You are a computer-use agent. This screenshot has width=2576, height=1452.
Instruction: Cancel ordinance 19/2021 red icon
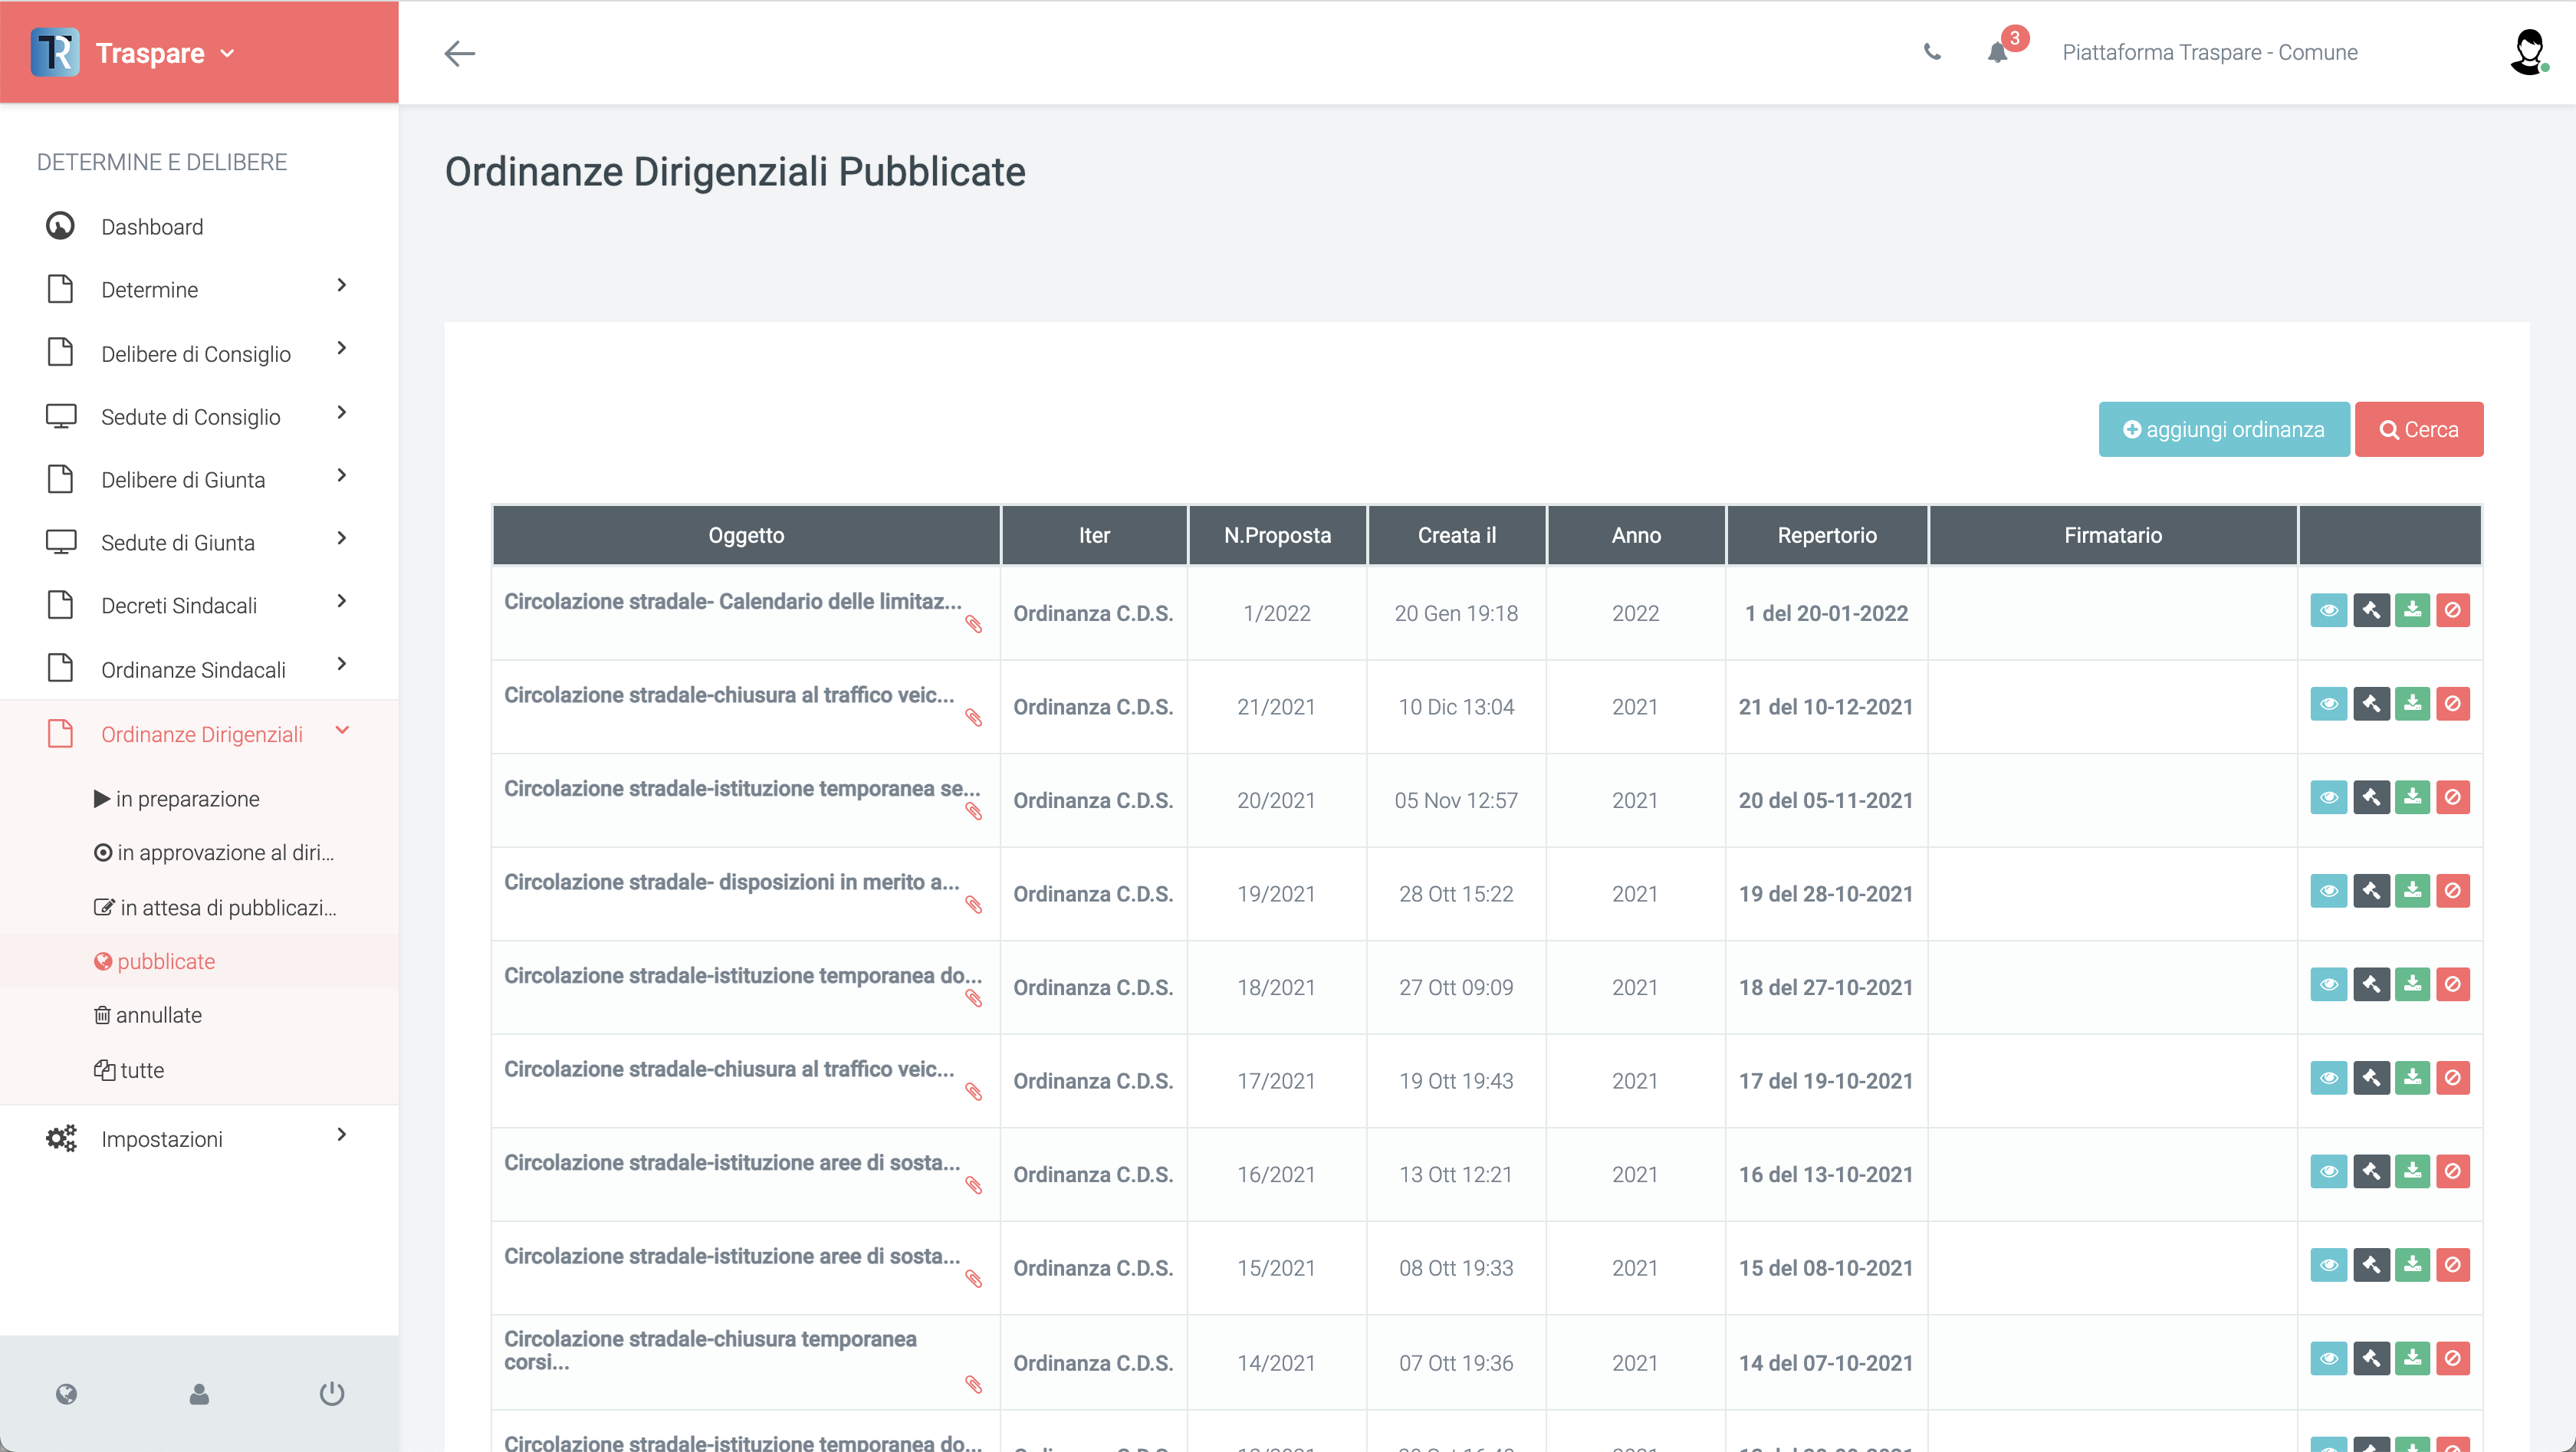(2453, 891)
